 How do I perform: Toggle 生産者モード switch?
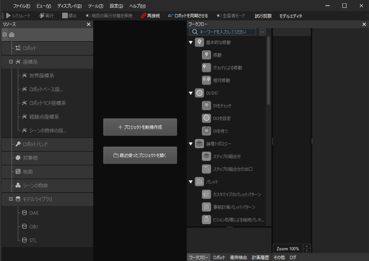[x=219, y=16]
